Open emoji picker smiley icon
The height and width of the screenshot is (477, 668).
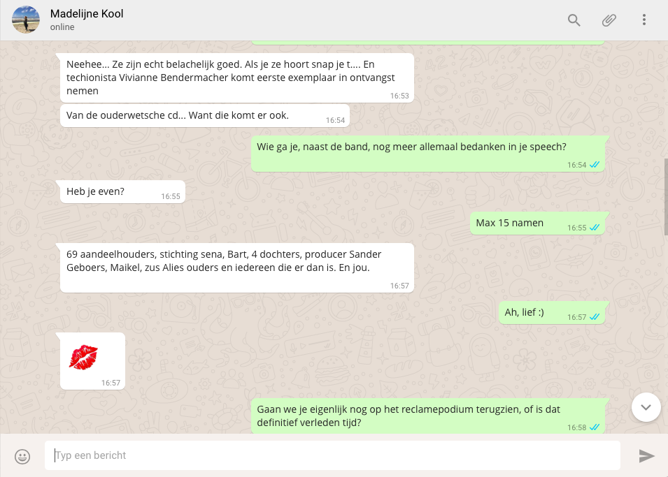coord(22,457)
